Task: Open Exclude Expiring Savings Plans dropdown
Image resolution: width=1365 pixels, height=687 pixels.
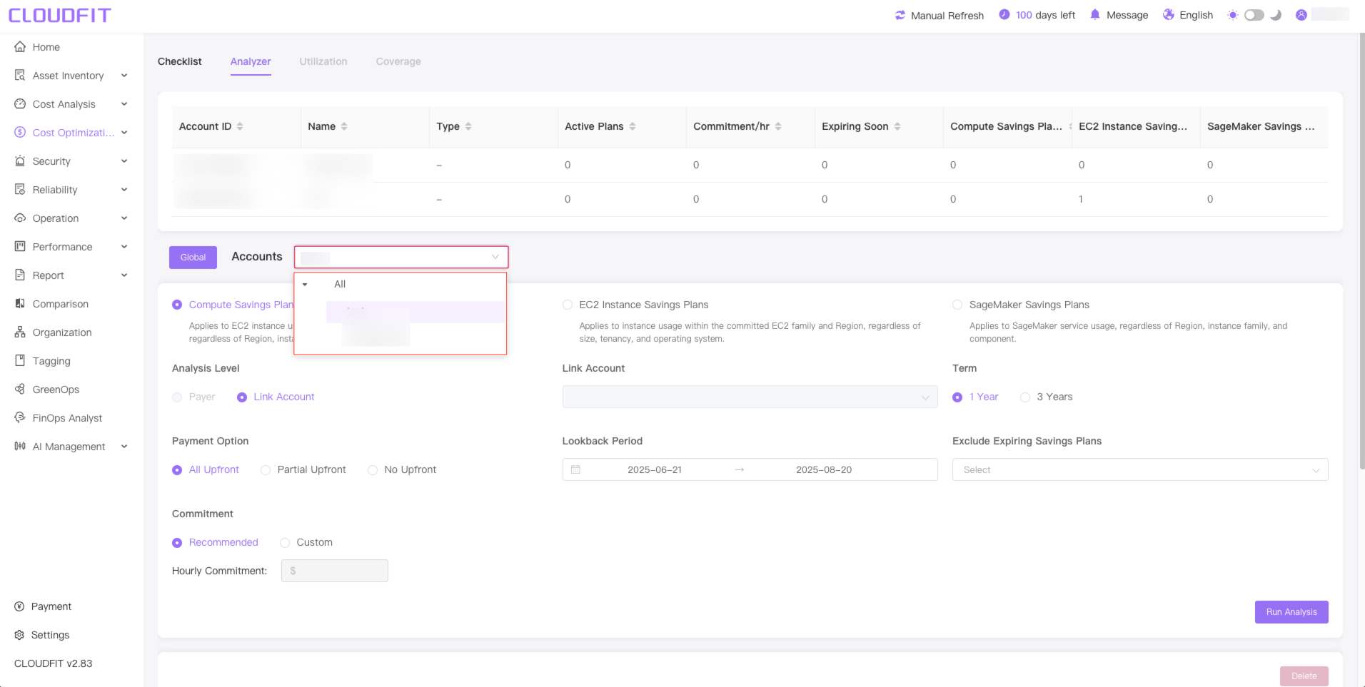Action: pyautogui.click(x=1140, y=469)
